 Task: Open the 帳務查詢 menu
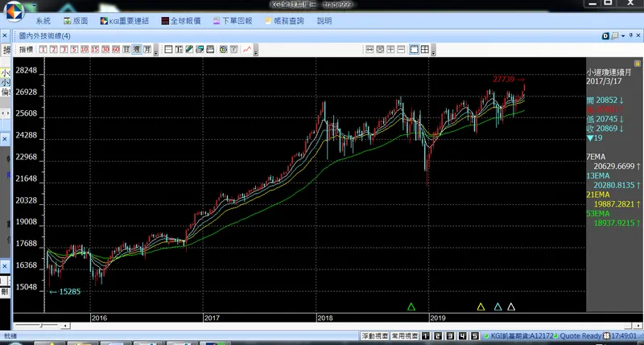pyautogui.click(x=284, y=21)
